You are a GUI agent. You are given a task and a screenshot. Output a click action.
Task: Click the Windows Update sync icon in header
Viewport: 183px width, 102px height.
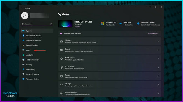[x=138, y=24]
